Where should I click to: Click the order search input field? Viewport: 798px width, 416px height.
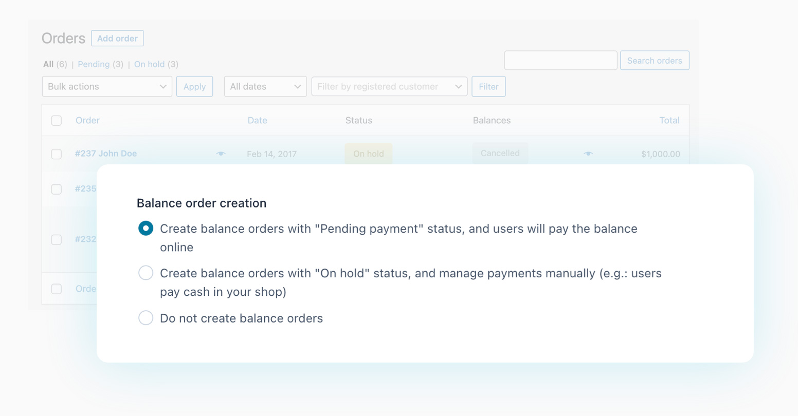click(560, 60)
